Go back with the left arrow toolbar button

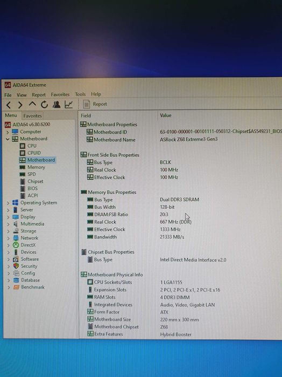(9, 105)
